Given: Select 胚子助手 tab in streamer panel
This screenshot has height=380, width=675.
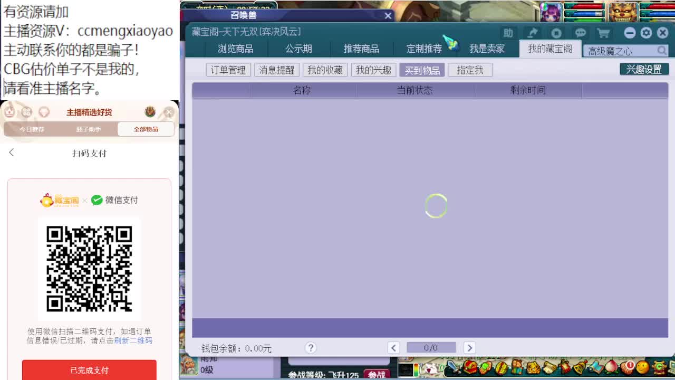Looking at the screenshot, I should 89,129.
